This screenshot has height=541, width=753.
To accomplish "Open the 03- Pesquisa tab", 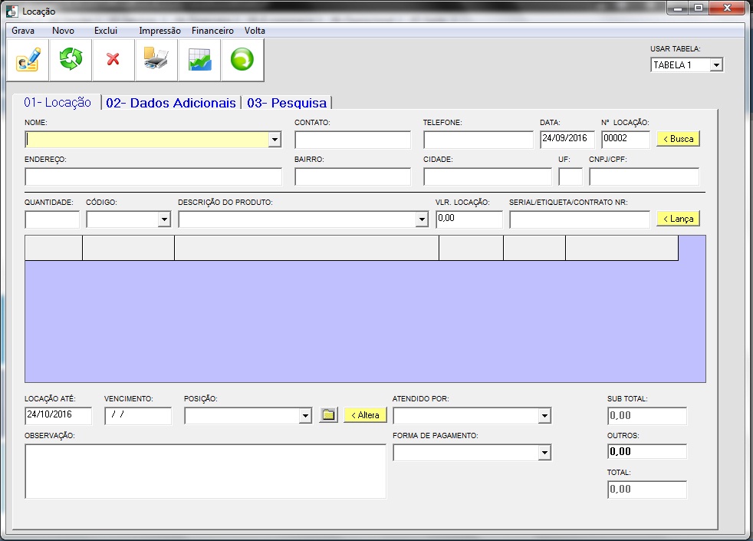I will coord(287,103).
